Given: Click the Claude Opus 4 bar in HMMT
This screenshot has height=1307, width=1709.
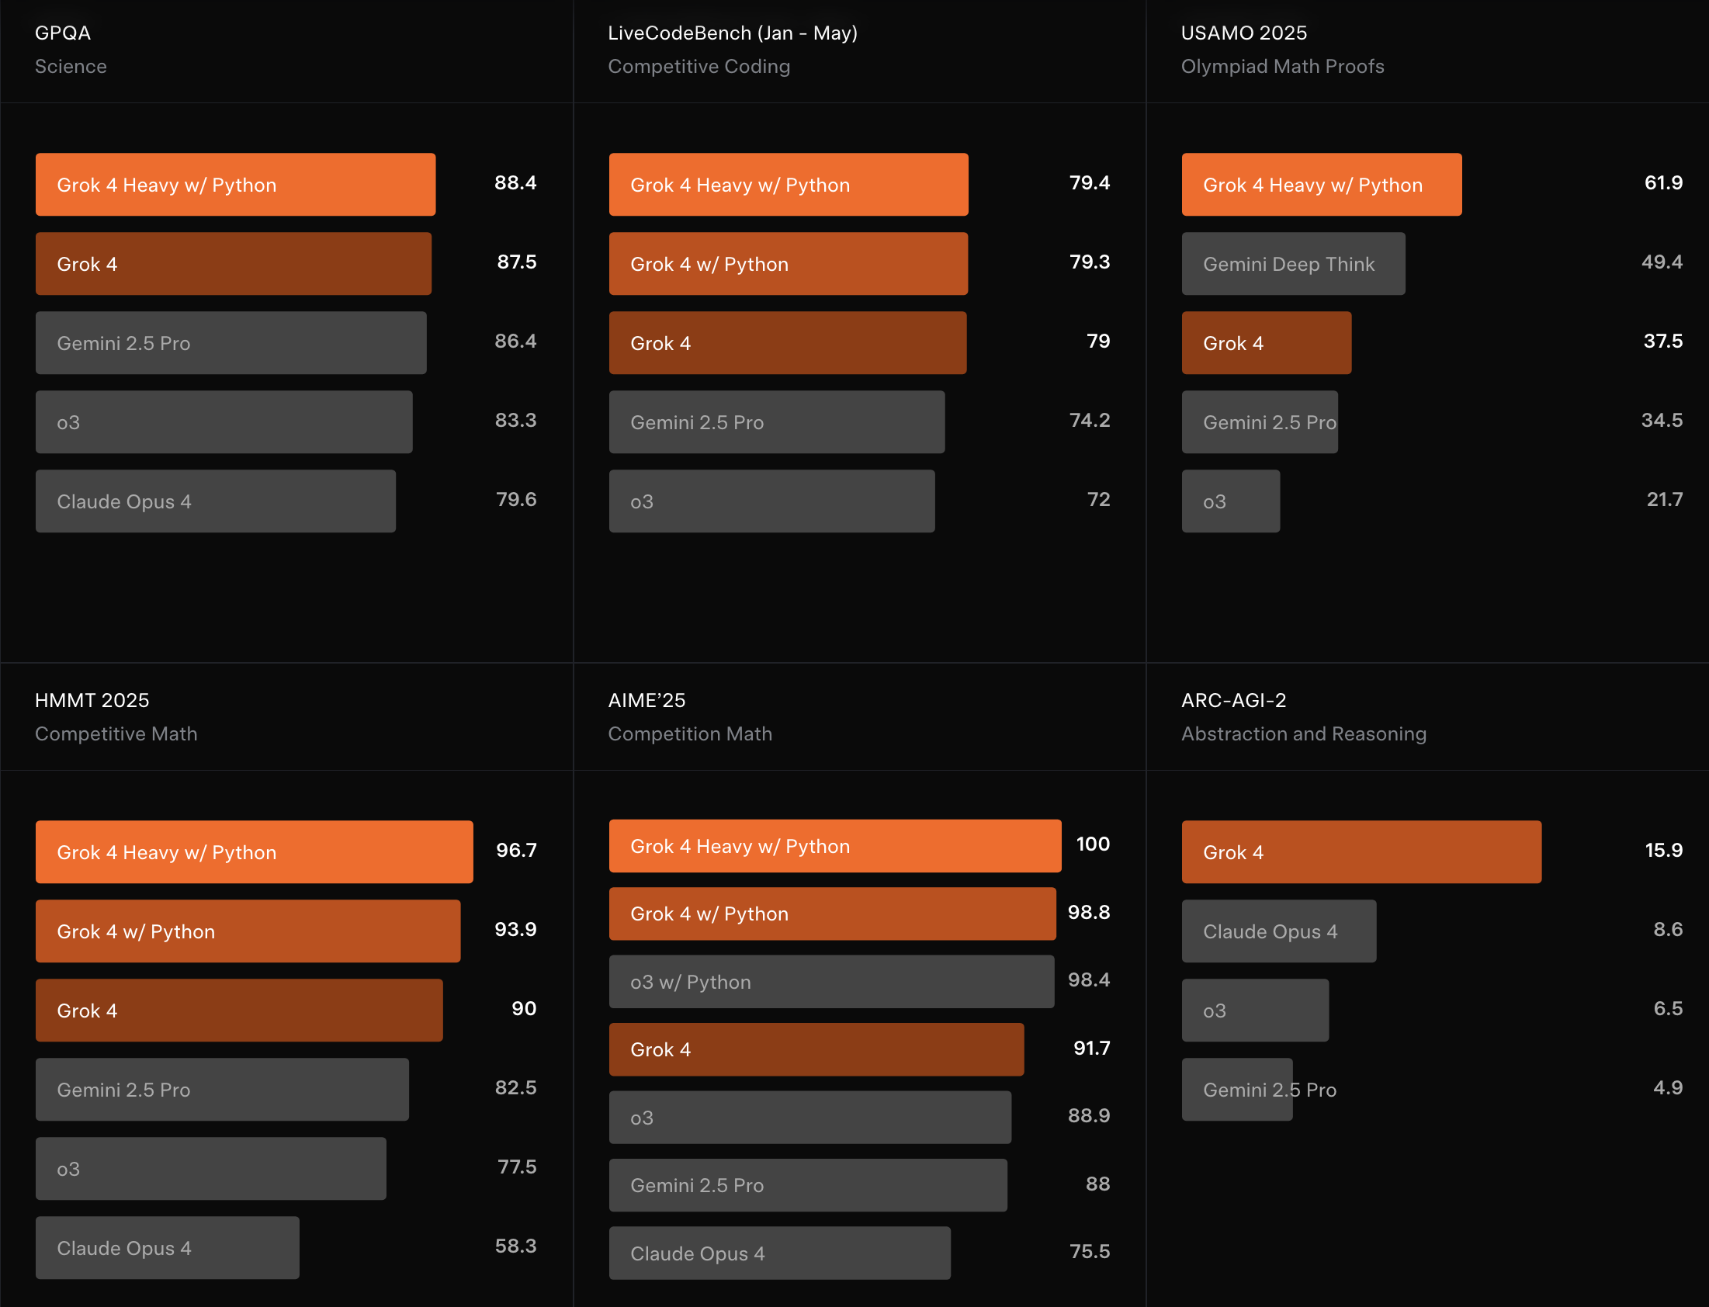Looking at the screenshot, I should [x=167, y=1248].
